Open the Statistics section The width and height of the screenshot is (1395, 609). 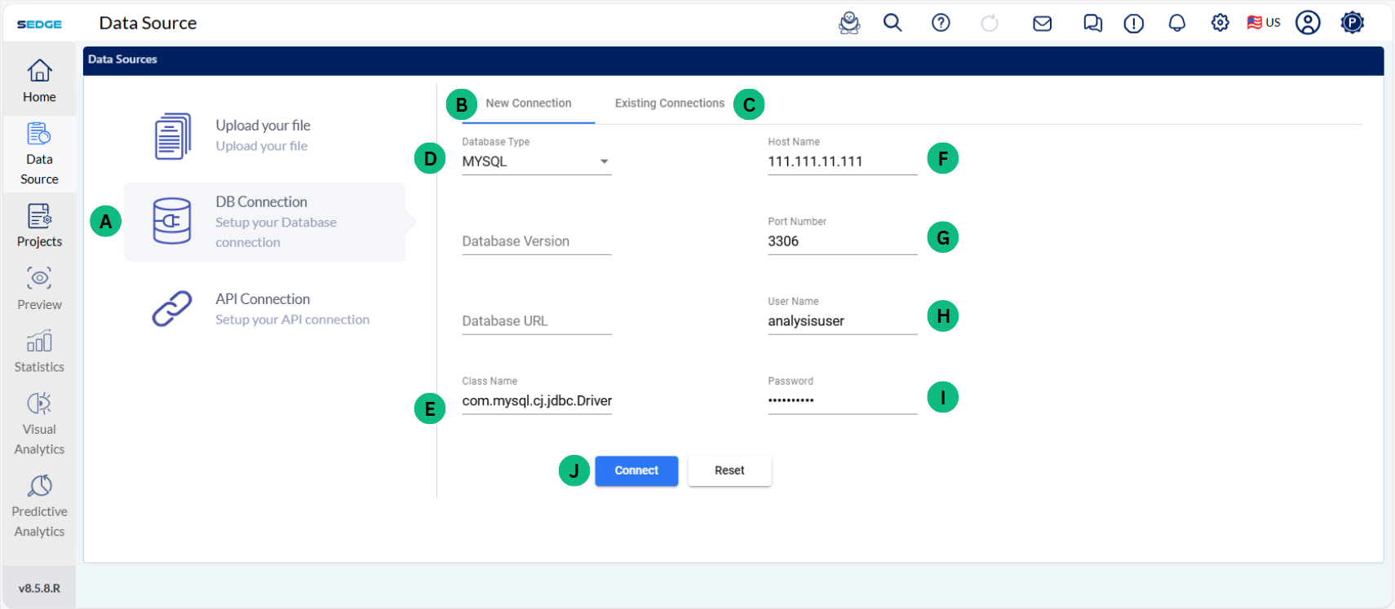39,351
